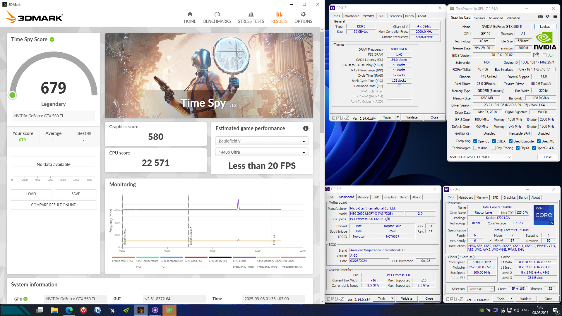The image size is (562, 316).
Task: Open Task View on the taskbar
Action: tap(40, 310)
